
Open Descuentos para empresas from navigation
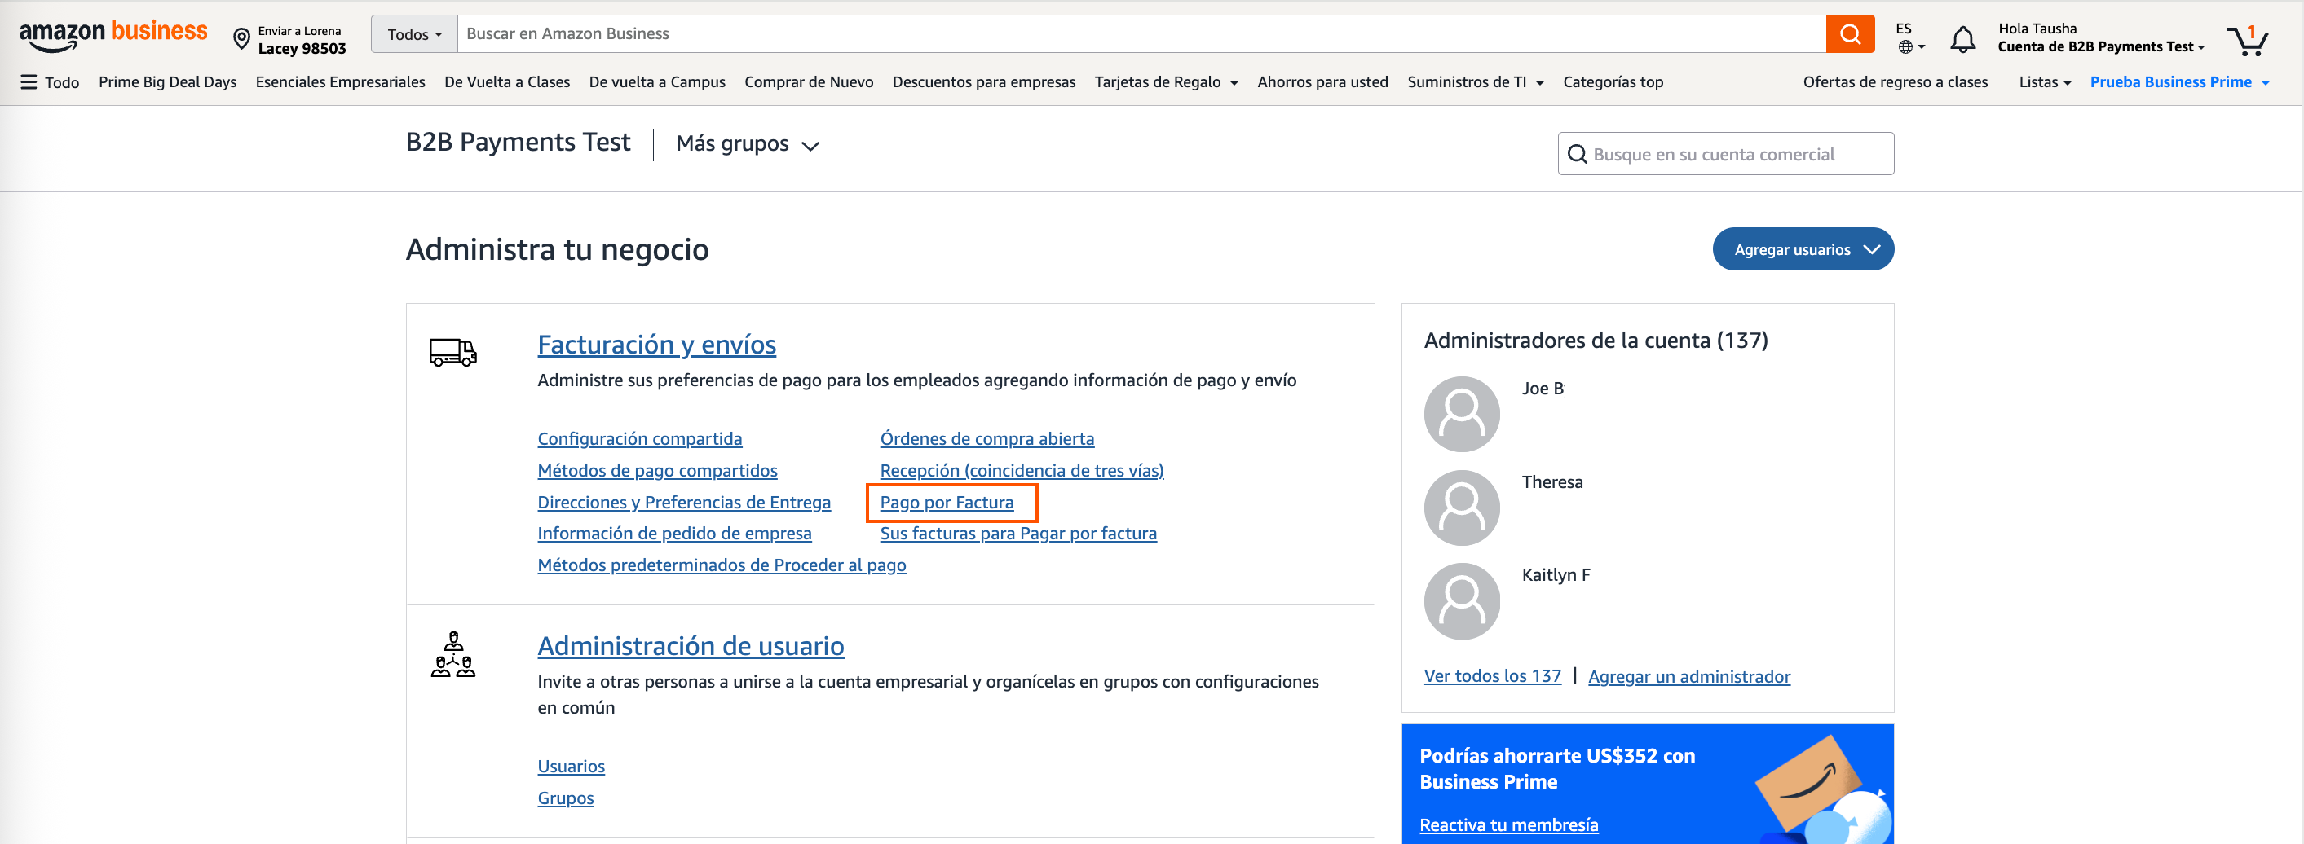point(983,81)
